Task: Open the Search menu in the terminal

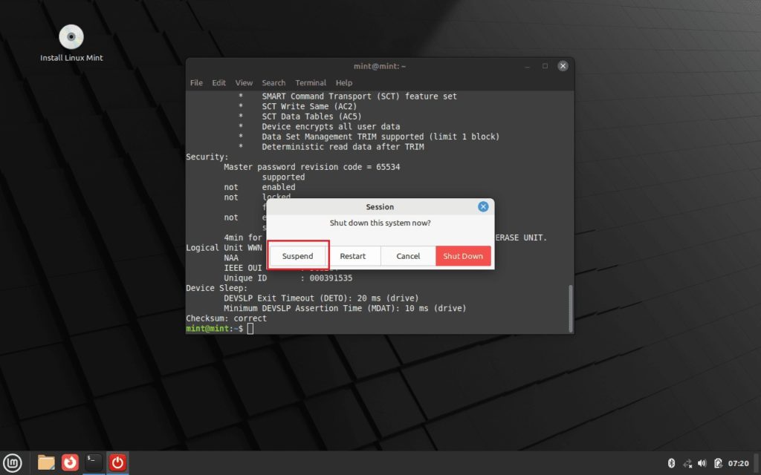Action: [x=273, y=83]
